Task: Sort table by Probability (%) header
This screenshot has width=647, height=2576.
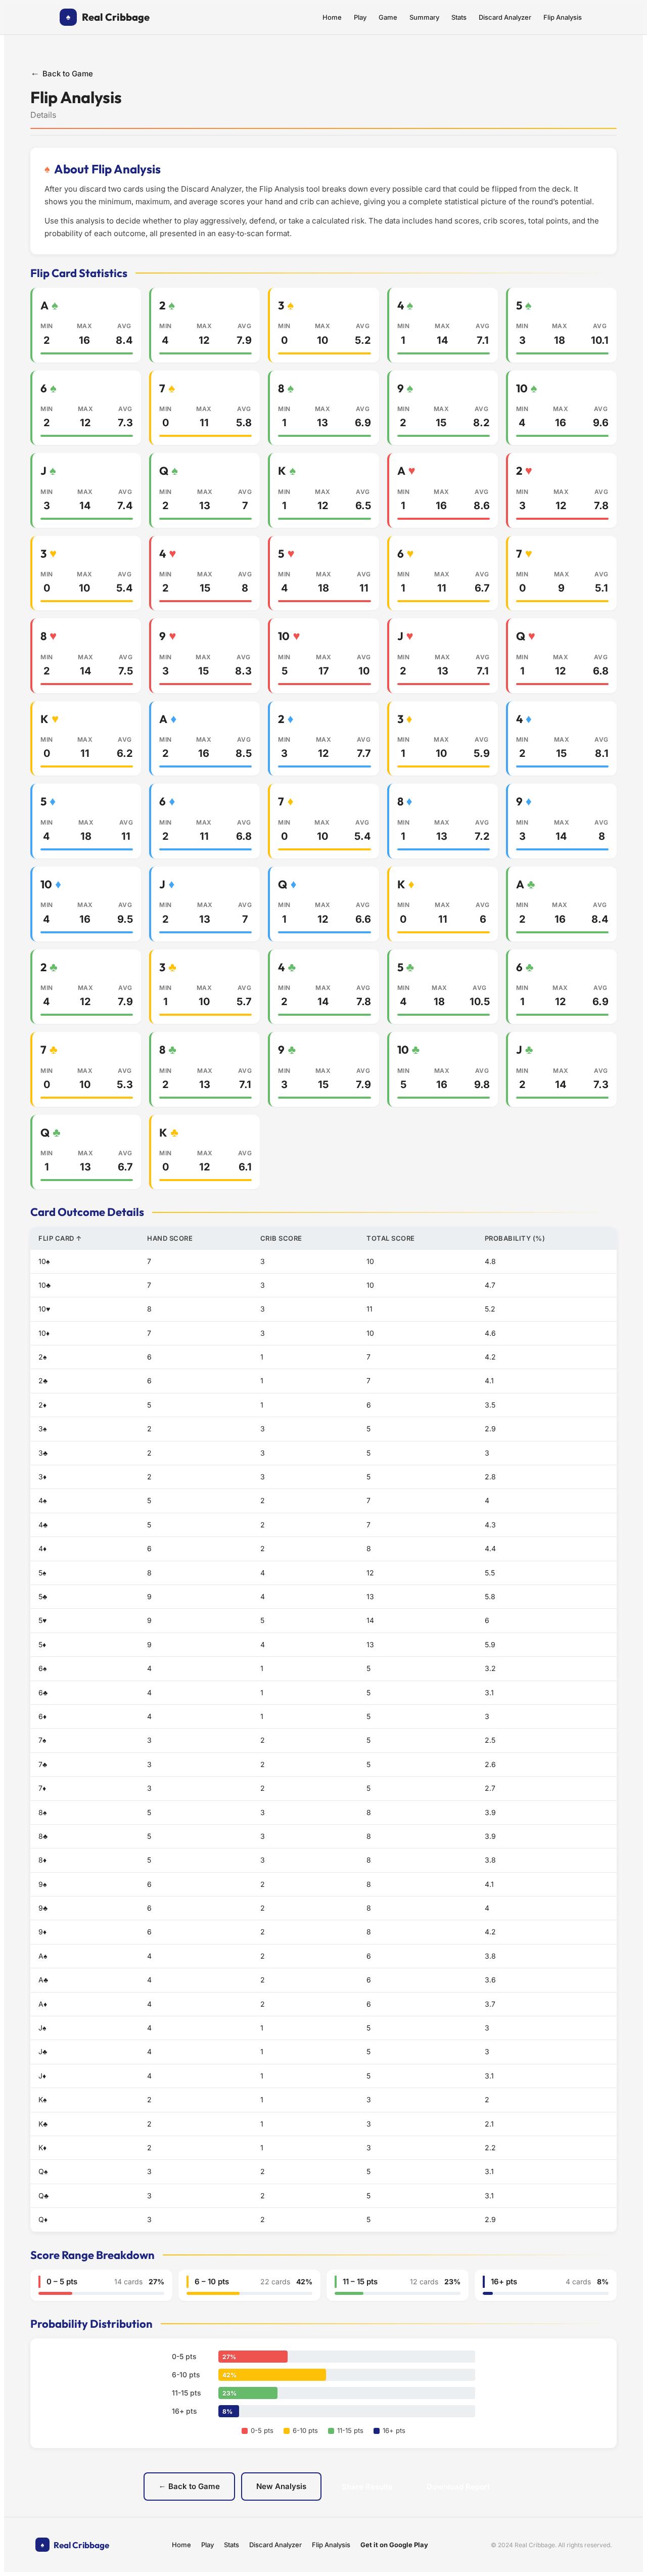Action: click(515, 1238)
